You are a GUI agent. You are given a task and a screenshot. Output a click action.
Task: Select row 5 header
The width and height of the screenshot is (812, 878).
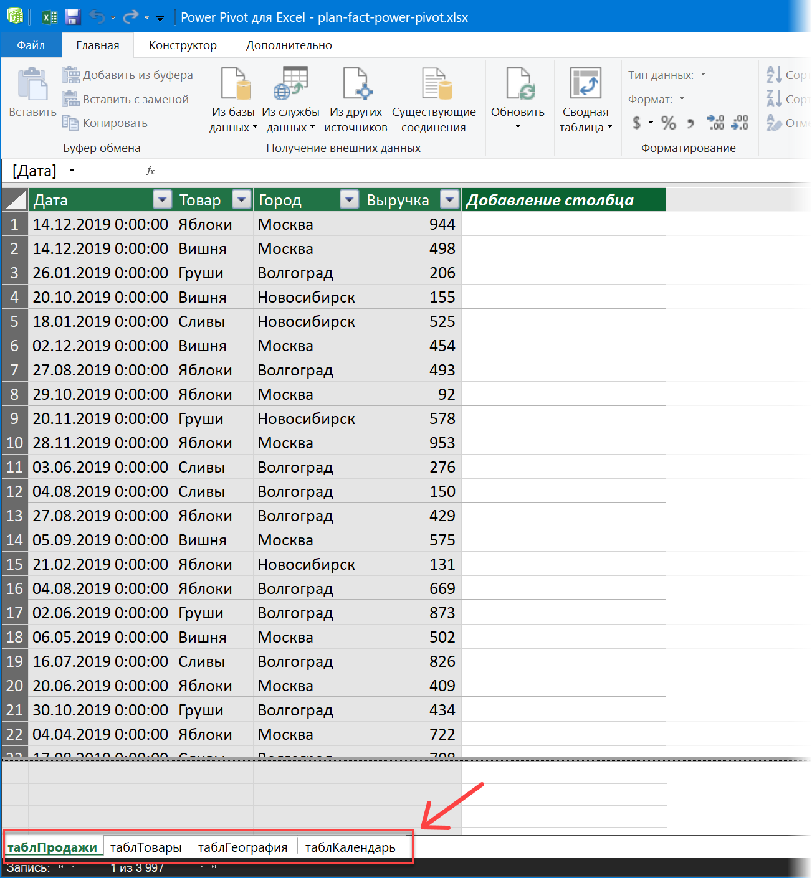pyautogui.click(x=15, y=321)
